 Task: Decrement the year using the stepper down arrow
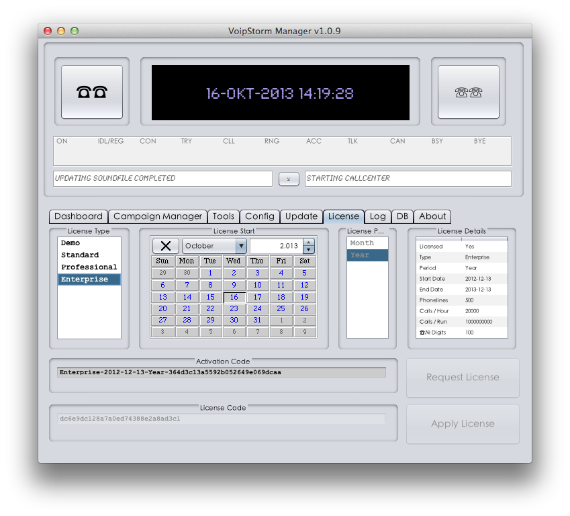tap(309, 250)
